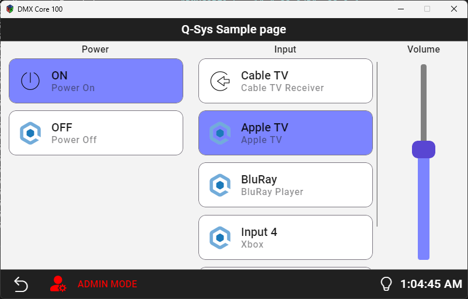Select the Apple TV input
The height and width of the screenshot is (299, 468).
coord(285,133)
